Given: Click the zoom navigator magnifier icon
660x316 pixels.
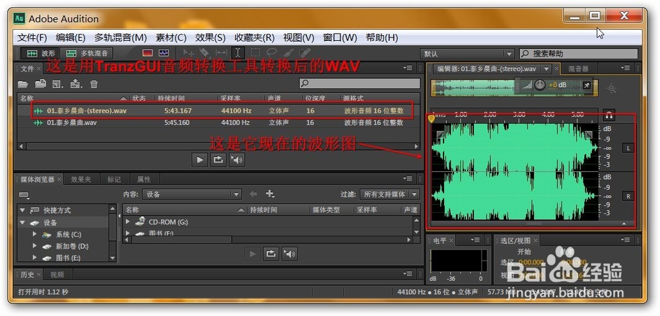Looking at the screenshot, I should coord(611,88).
